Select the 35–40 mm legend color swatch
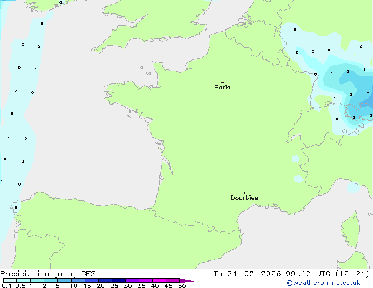Viewport: 373px width, 288px height. point(146,280)
